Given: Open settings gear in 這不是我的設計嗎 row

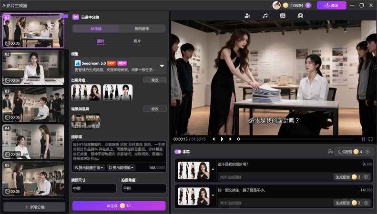Looking at the screenshot, I should [x=366, y=177].
